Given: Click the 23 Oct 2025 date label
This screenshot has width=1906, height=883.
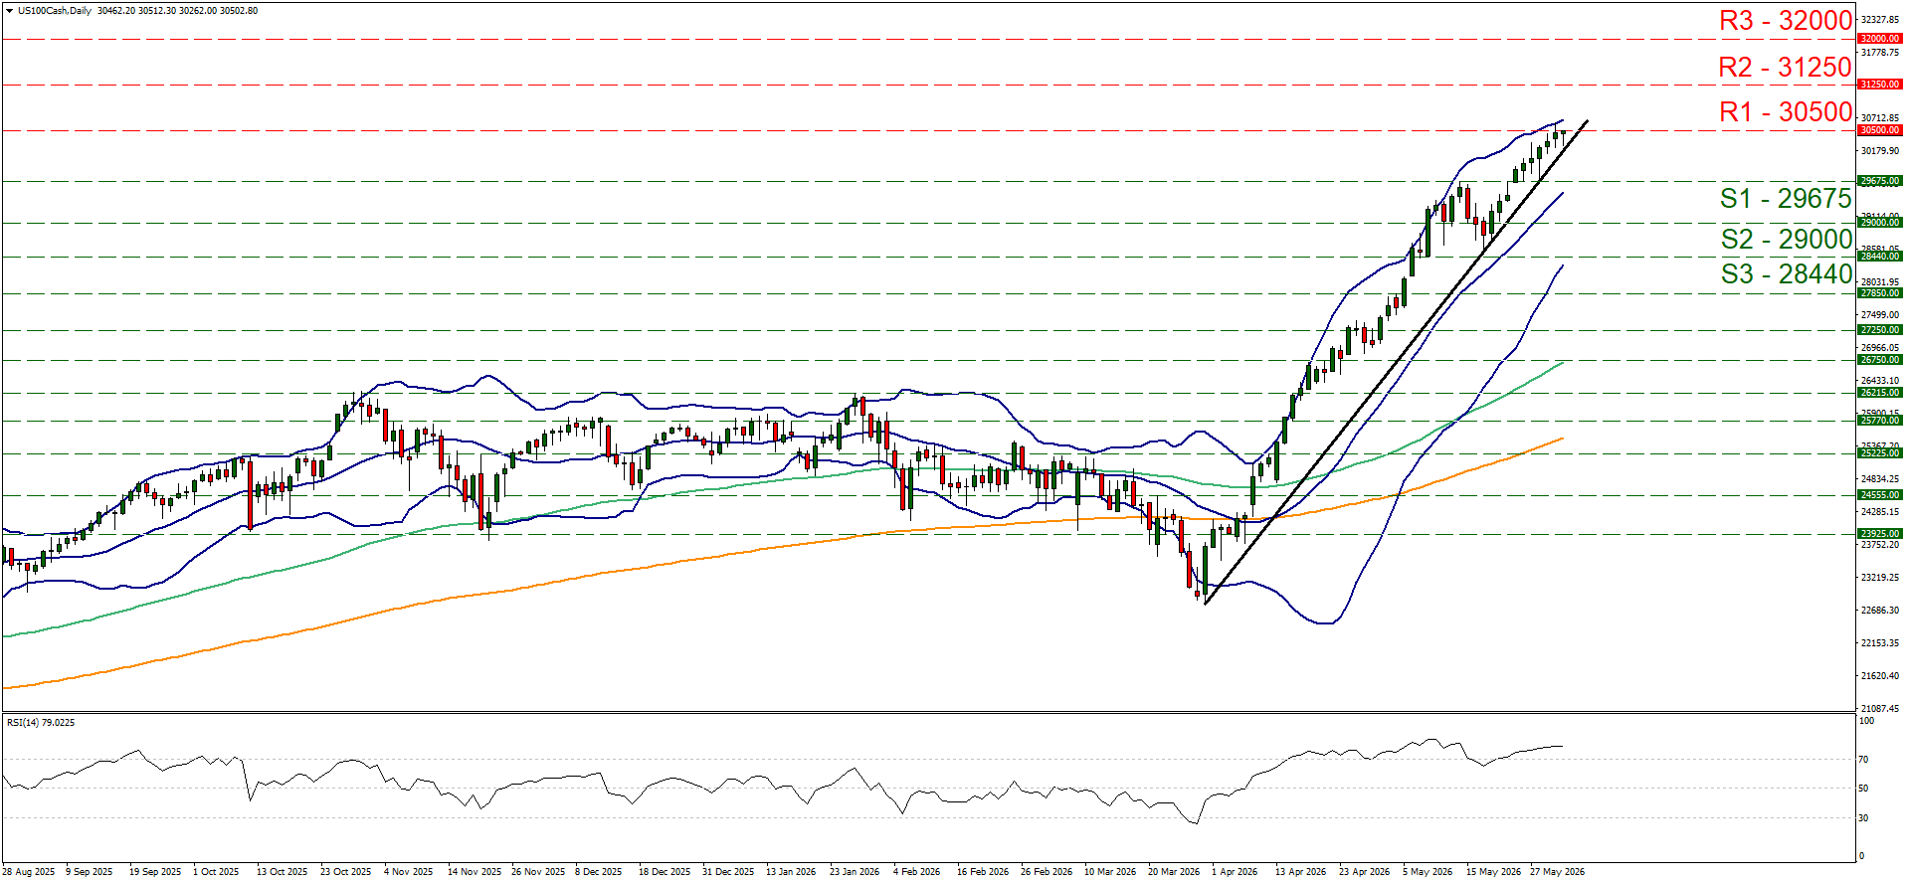Looking at the screenshot, I should [x=346, y=872].
